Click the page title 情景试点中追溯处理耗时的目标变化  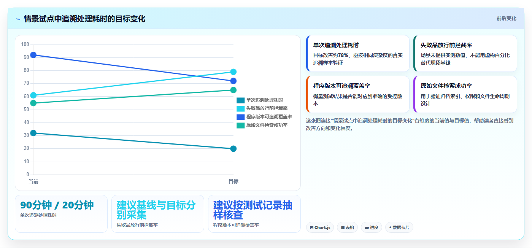point(84,19)
